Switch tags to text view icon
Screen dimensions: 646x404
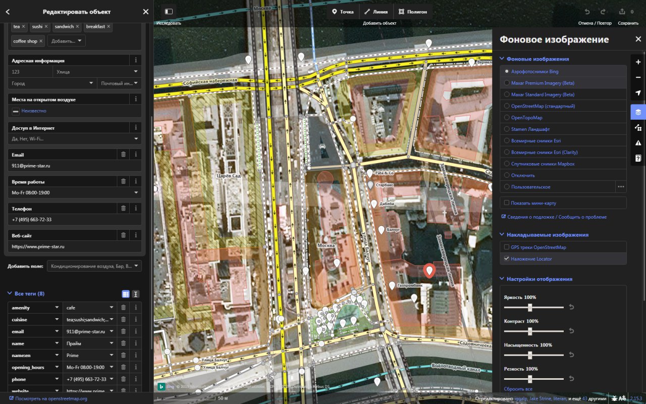(136, 294)
